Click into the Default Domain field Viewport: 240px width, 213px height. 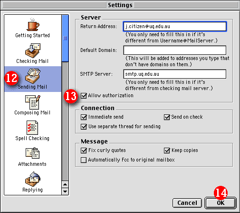pos(175,50)
